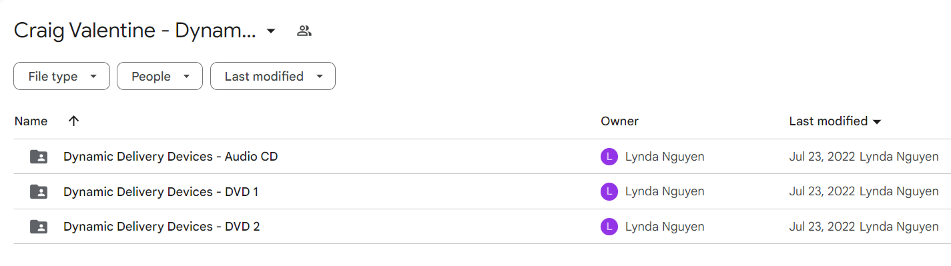Click the shared people icon beside folder title
The width and height of the screenshot is (951, 266).
[x=304, y=31]
